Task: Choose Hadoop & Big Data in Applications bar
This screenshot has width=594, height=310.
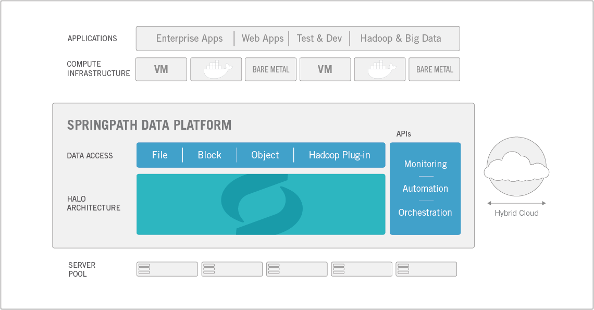Action: [x=401, y=38]
